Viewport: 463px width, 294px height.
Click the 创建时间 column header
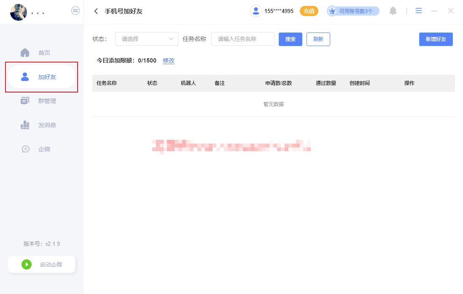point(359,83)
